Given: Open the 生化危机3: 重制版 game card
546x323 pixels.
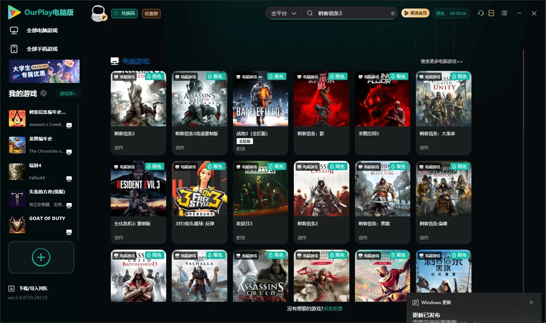Looking at the screenshot, I should pyautogui.click(x=138, y=202).
